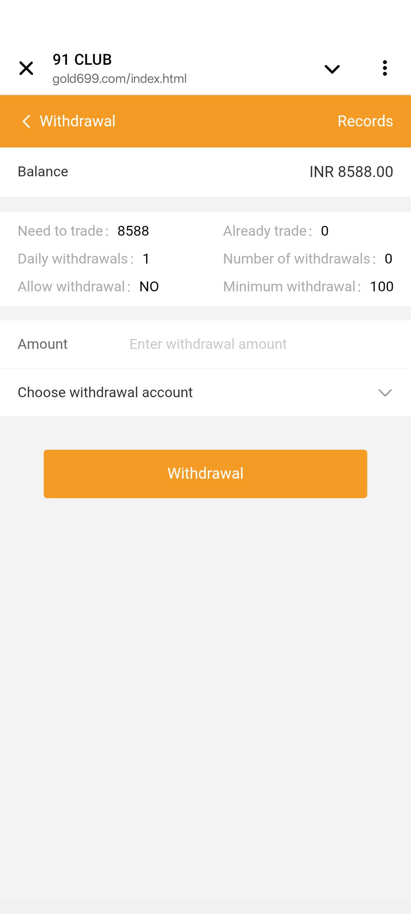This screenshot has height=914, width=411.
Task: Tap the Daily withdrawals count
Action: point(146,259)
